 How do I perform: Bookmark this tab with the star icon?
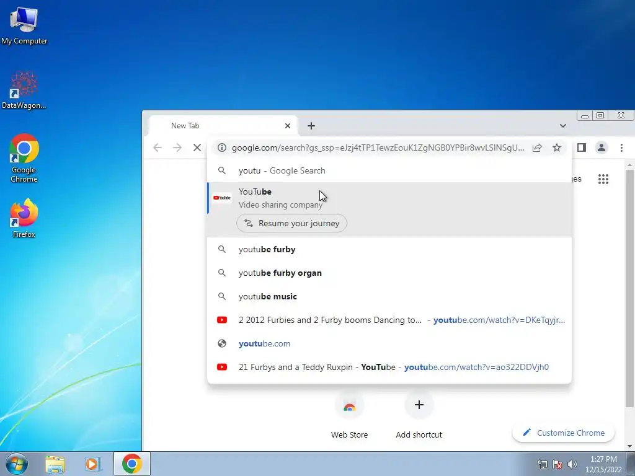tap(557, 148)
